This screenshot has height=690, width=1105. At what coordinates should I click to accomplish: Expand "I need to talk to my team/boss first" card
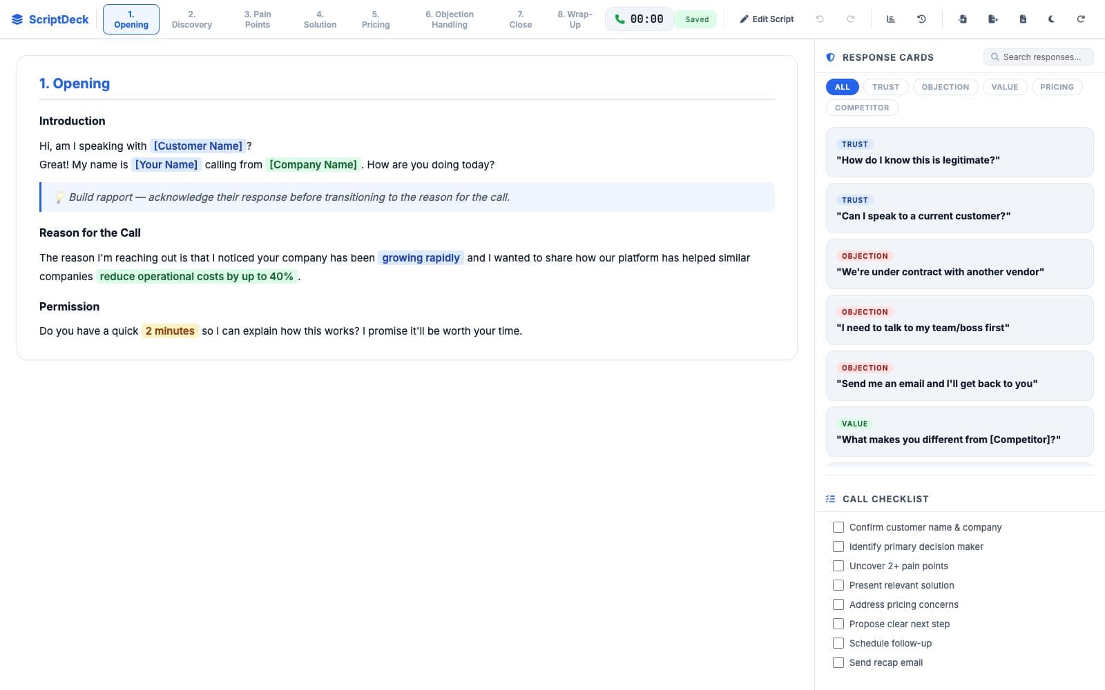point(959,320)
